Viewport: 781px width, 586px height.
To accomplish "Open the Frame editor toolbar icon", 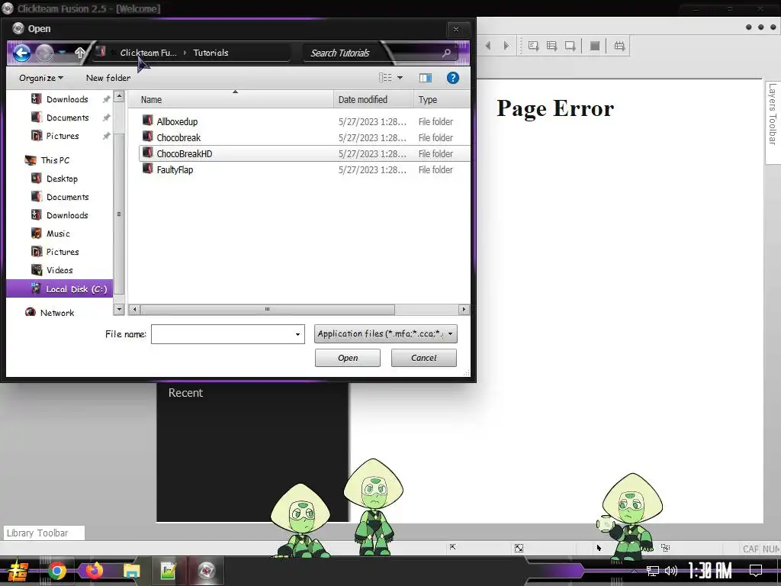I will tap(570, 46).
